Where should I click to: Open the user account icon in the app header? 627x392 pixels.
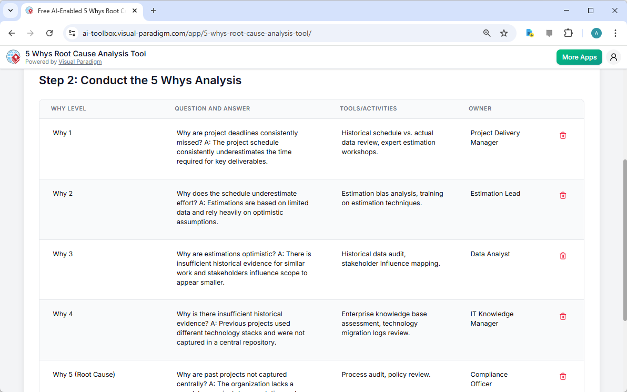pyautogui.click(x=613, y=57)
